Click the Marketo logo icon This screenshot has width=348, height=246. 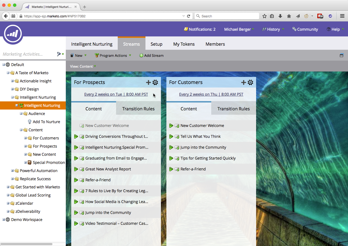click(x=13, y=34)
